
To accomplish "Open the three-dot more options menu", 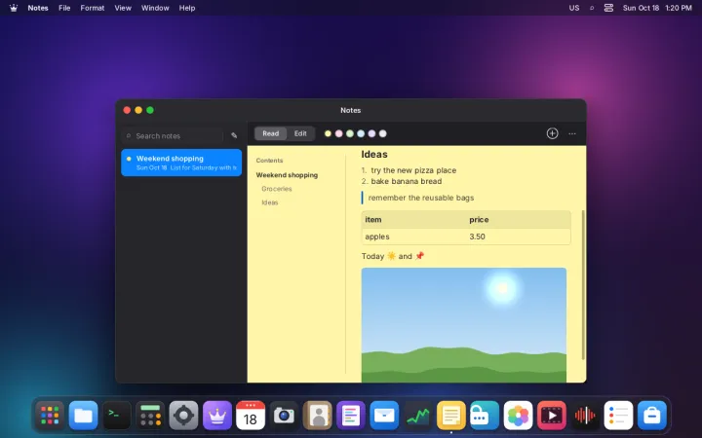I will tap(572, 133).
